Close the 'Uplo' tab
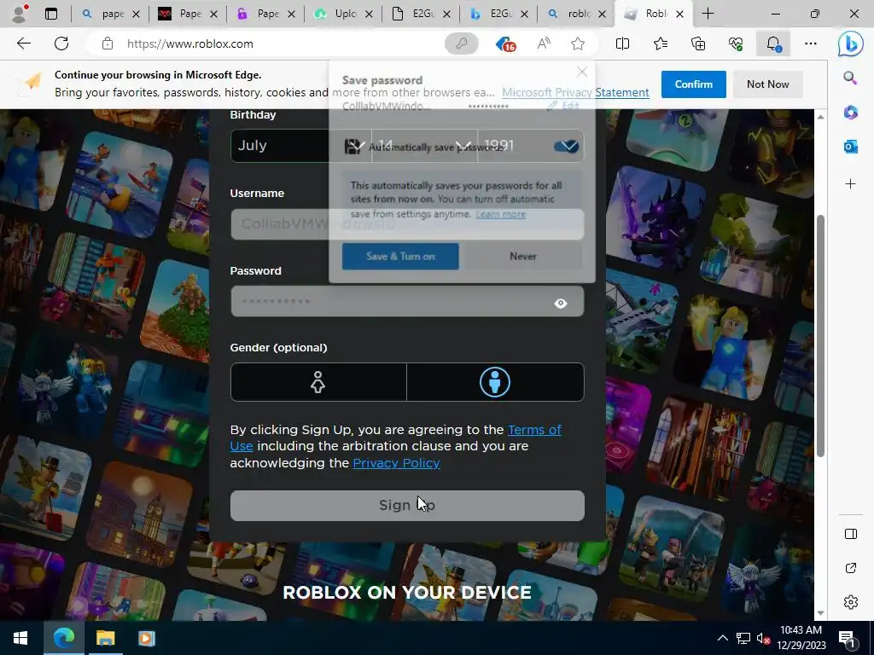The image size is (874, 655). 369,14
